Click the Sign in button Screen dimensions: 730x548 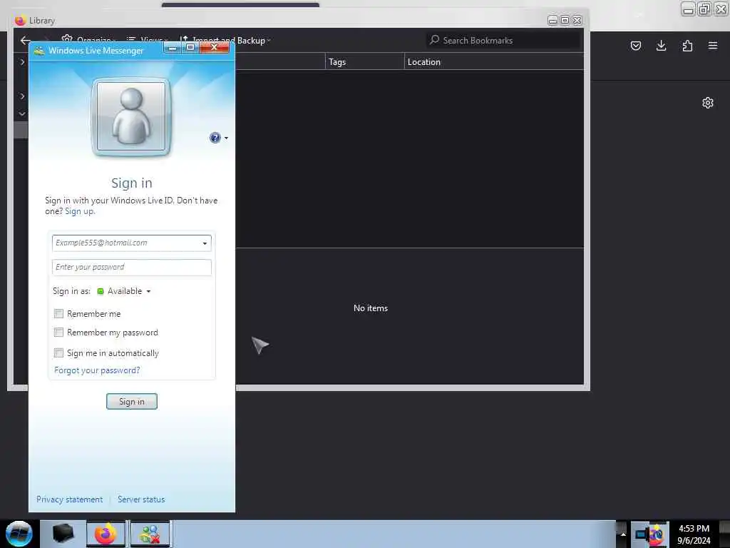(x=132, y=402)
